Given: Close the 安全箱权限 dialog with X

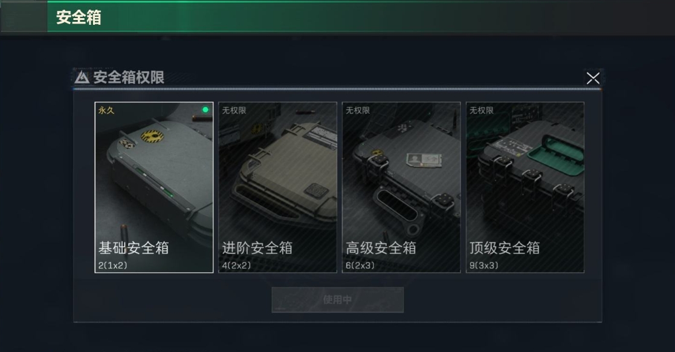Looking at the screenshot, I should tap(593, 78).
